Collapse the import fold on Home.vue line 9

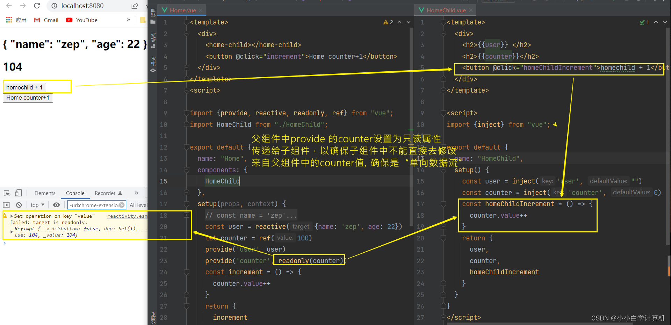[x=187, y=113]
